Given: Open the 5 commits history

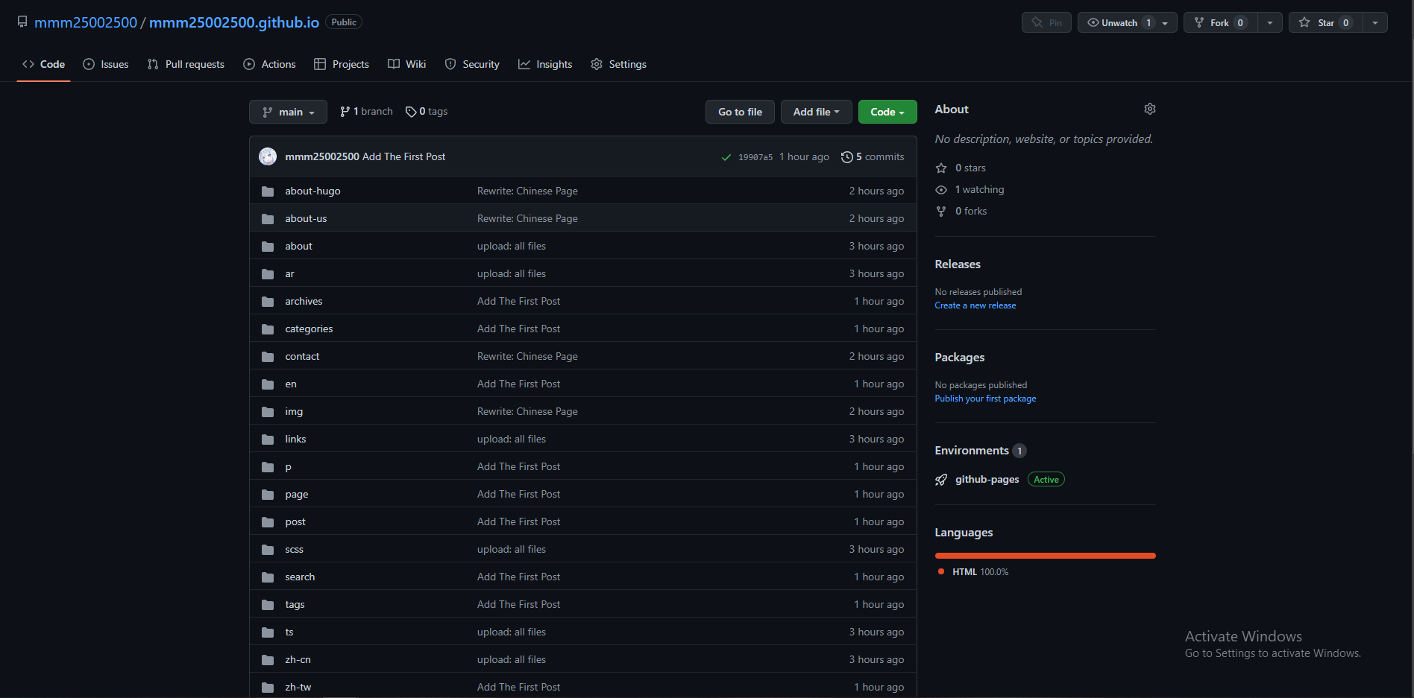Looking at the screenshot, I should pyautogui.click(x=873, y=156).
